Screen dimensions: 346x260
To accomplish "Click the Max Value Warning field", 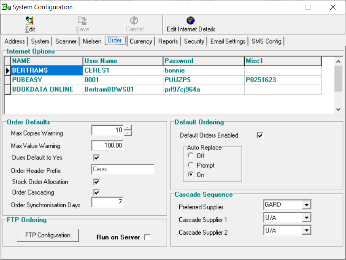I will 108,146.
